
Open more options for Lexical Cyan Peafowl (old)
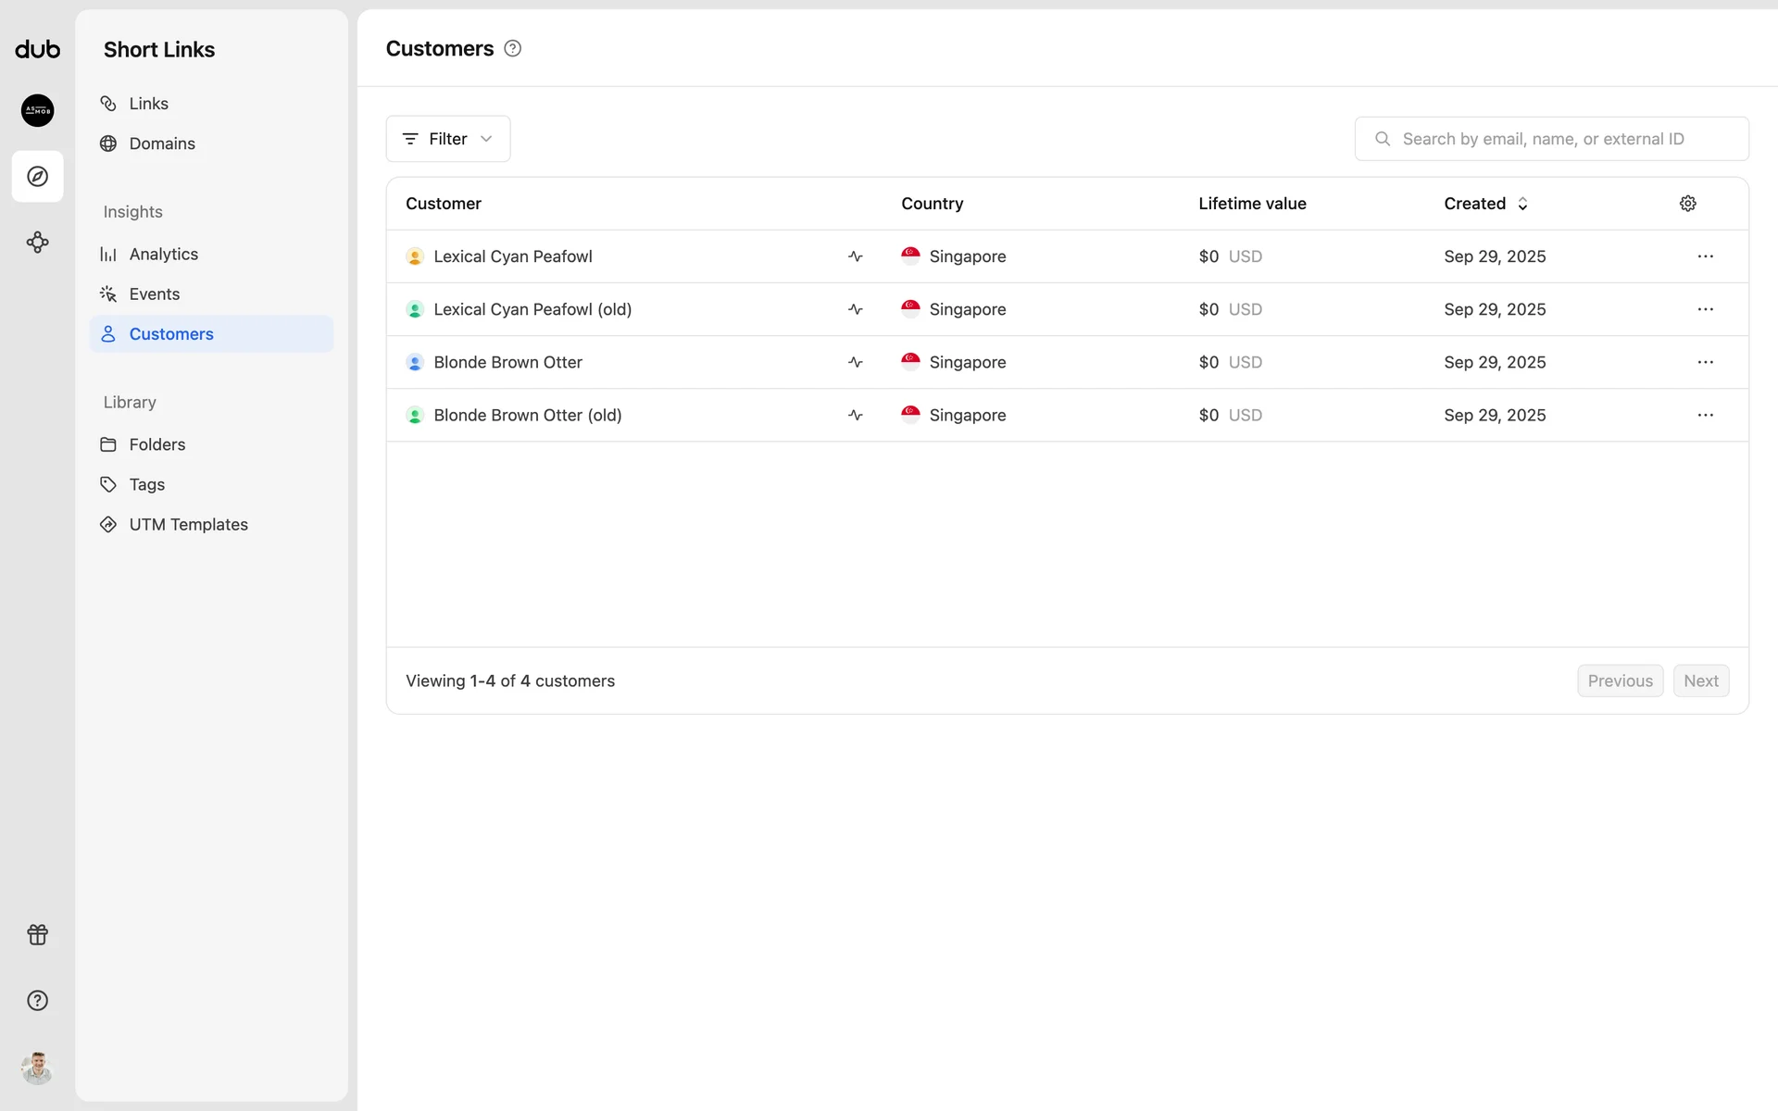click(x=1705, y=309)
